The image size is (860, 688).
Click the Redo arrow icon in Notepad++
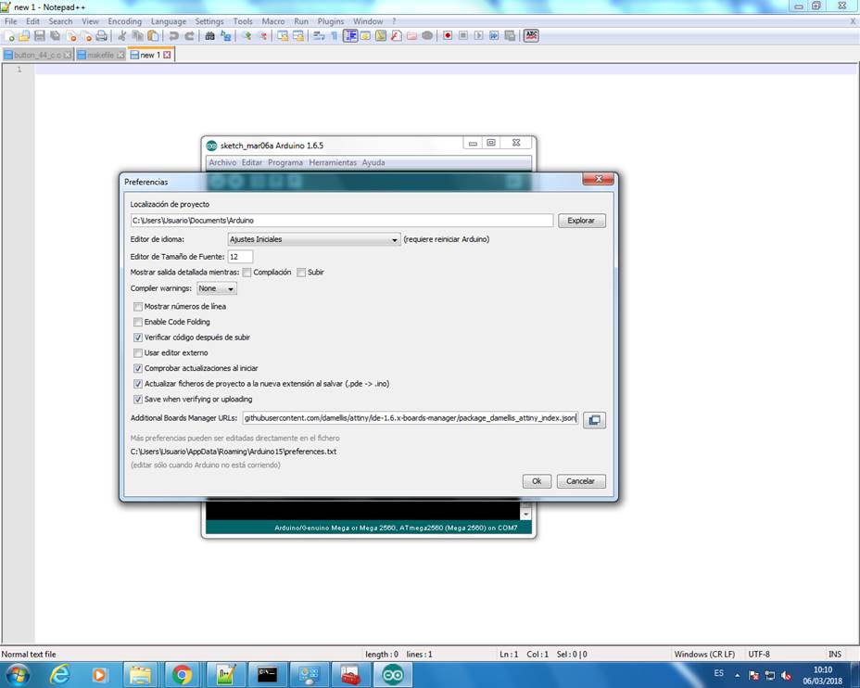(x=189, y=36)
